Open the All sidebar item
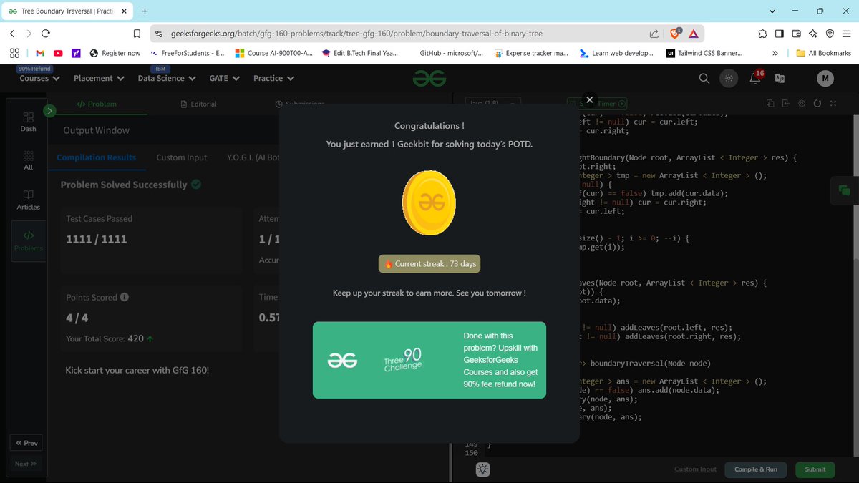This screenshot has width=859, height=483. click(28, 160)
